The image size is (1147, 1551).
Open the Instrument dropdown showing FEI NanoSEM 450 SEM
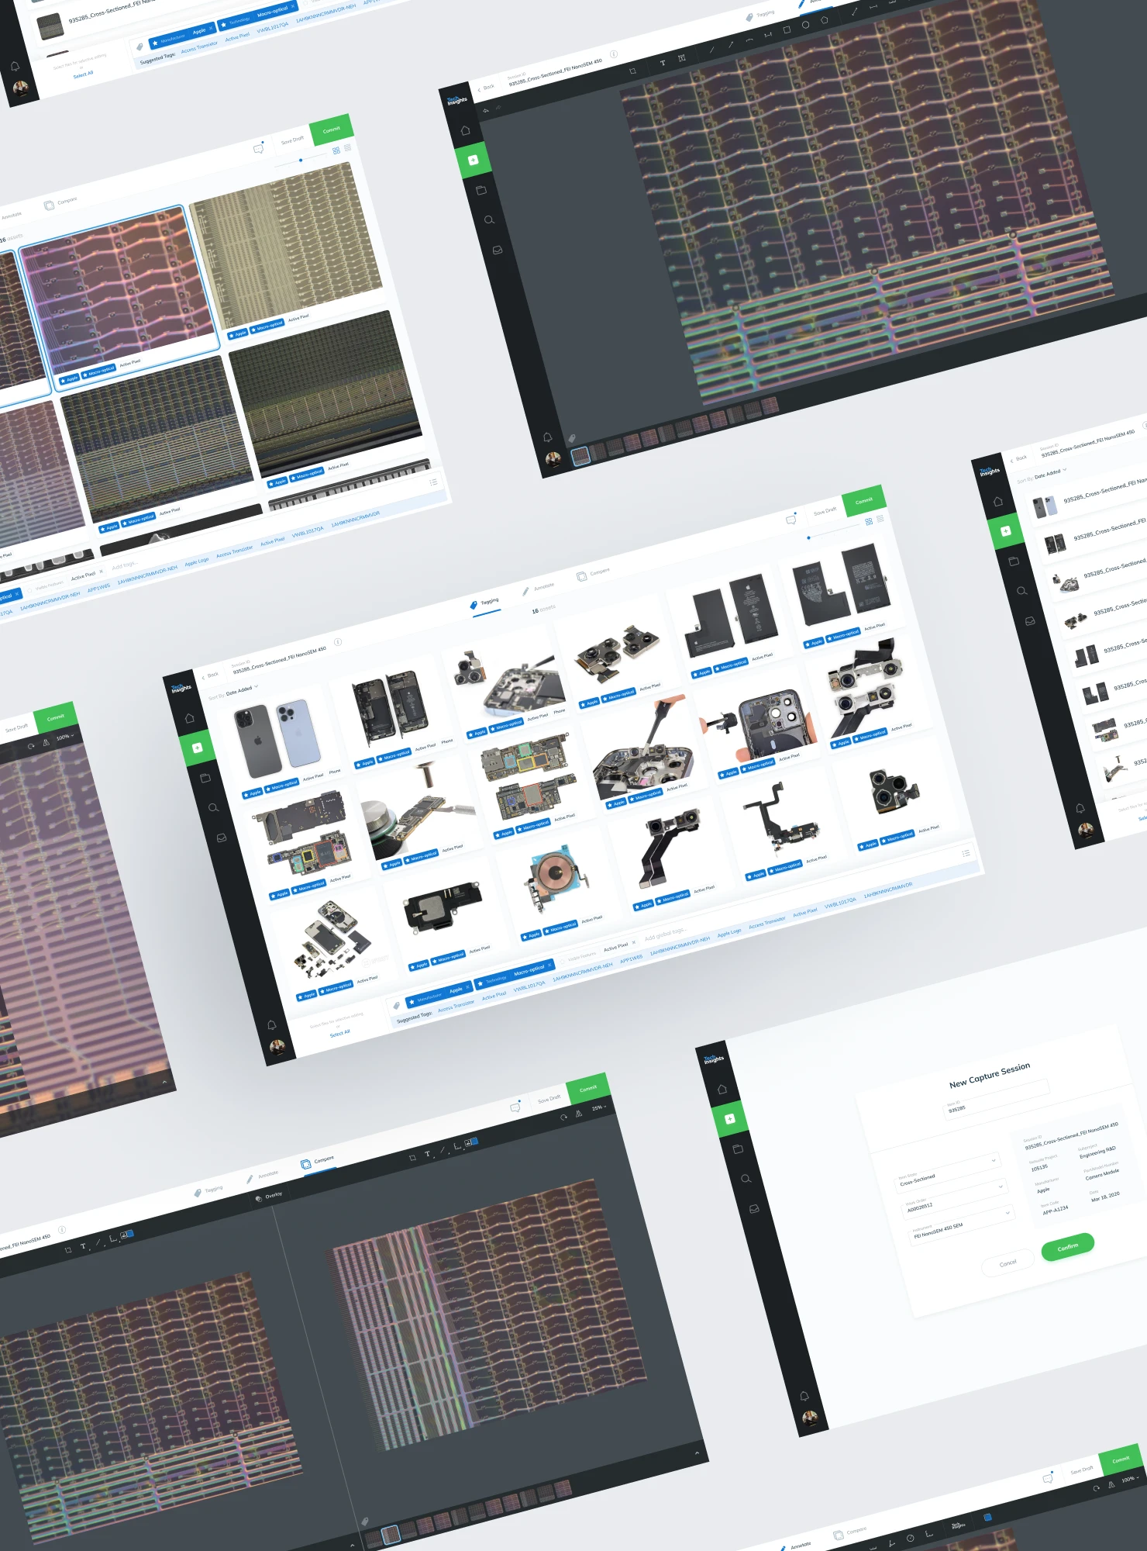(1007, 1213)
